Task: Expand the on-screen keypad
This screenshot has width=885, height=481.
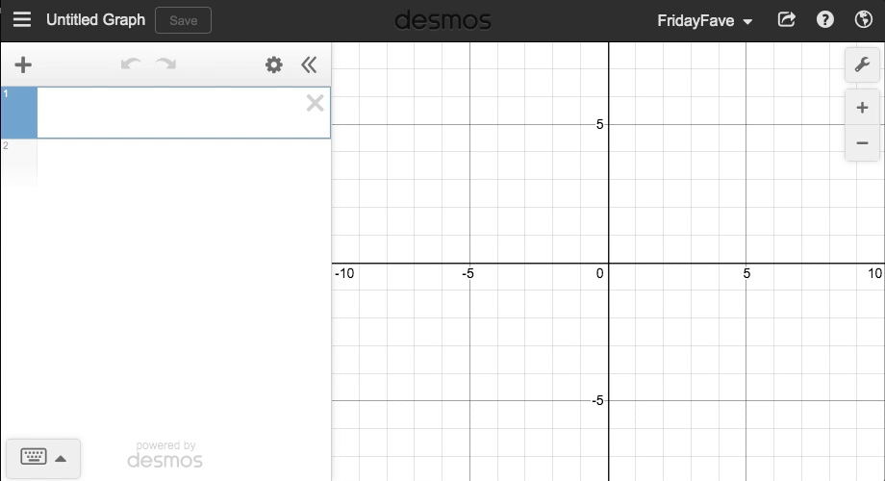Action: point(43,457)
